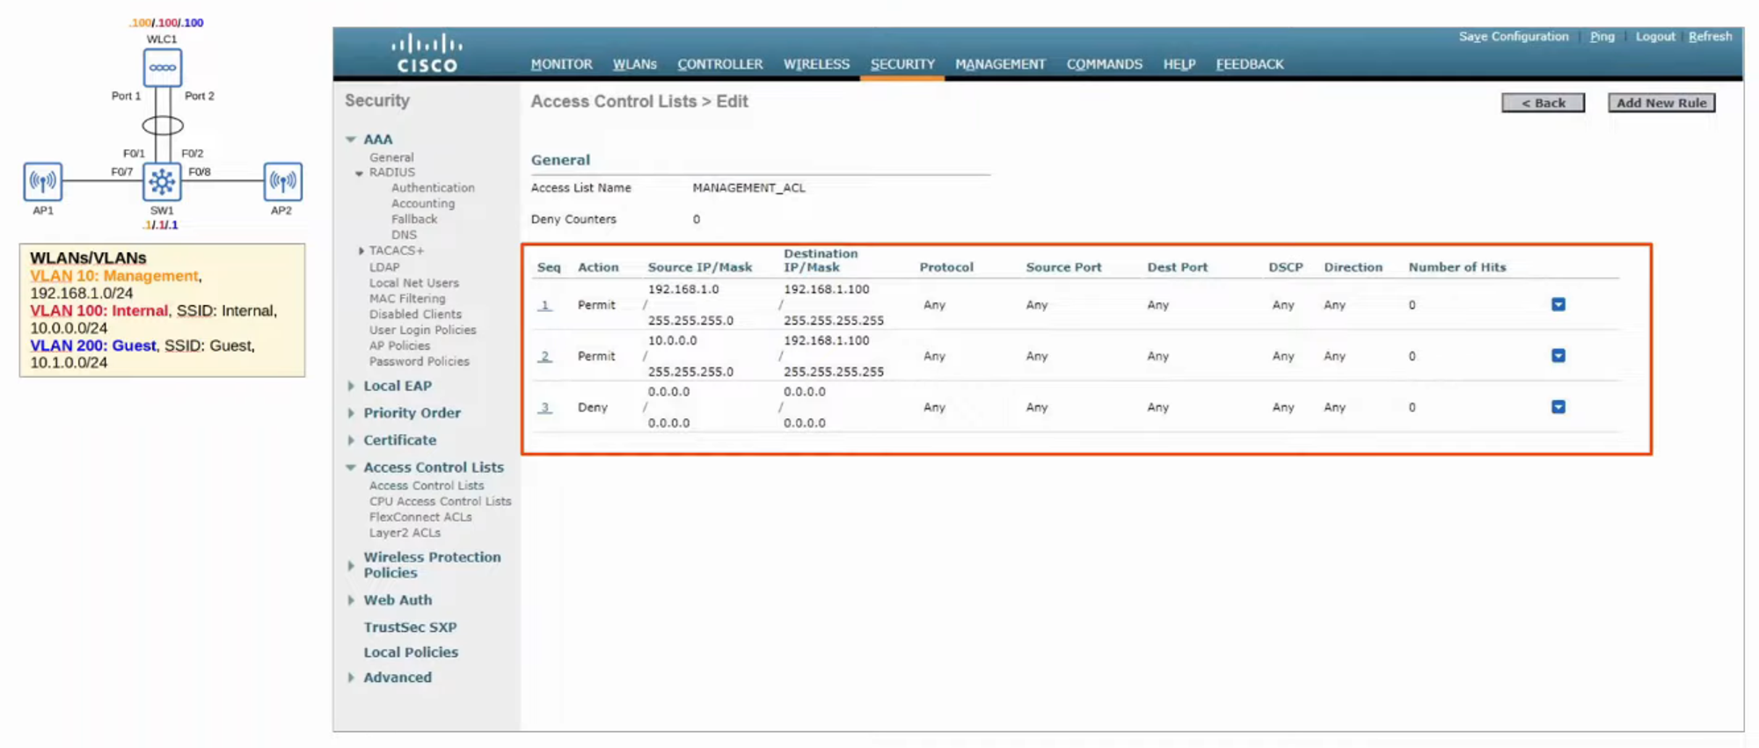Open blue dropdown arrow for Deny rule 3

(1558, 407)
